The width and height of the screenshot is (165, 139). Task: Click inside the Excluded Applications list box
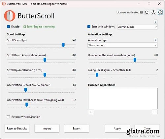pyautogui.click(x=123, y=99)
